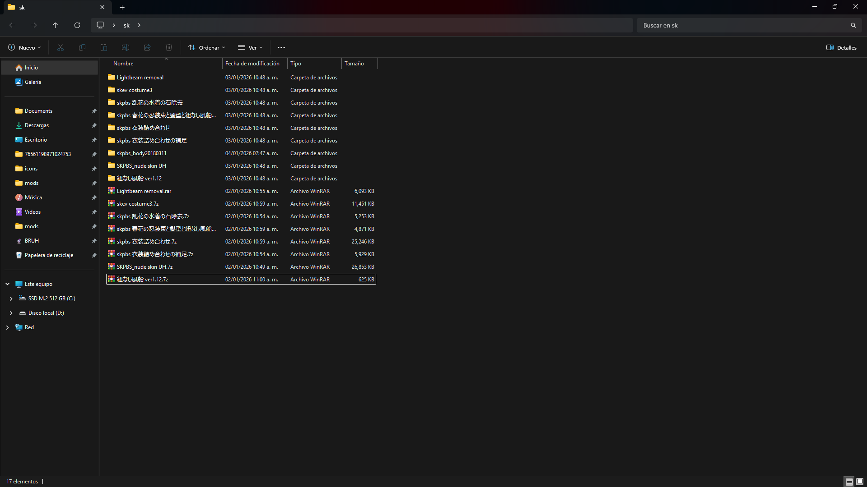Open the Ver dropdown menu
867x487 pixels.
250,47
